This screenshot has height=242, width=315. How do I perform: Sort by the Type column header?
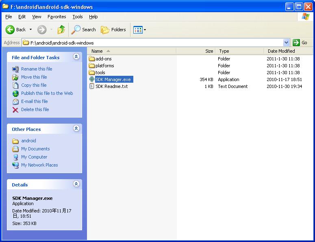click(x=239, y=51)
